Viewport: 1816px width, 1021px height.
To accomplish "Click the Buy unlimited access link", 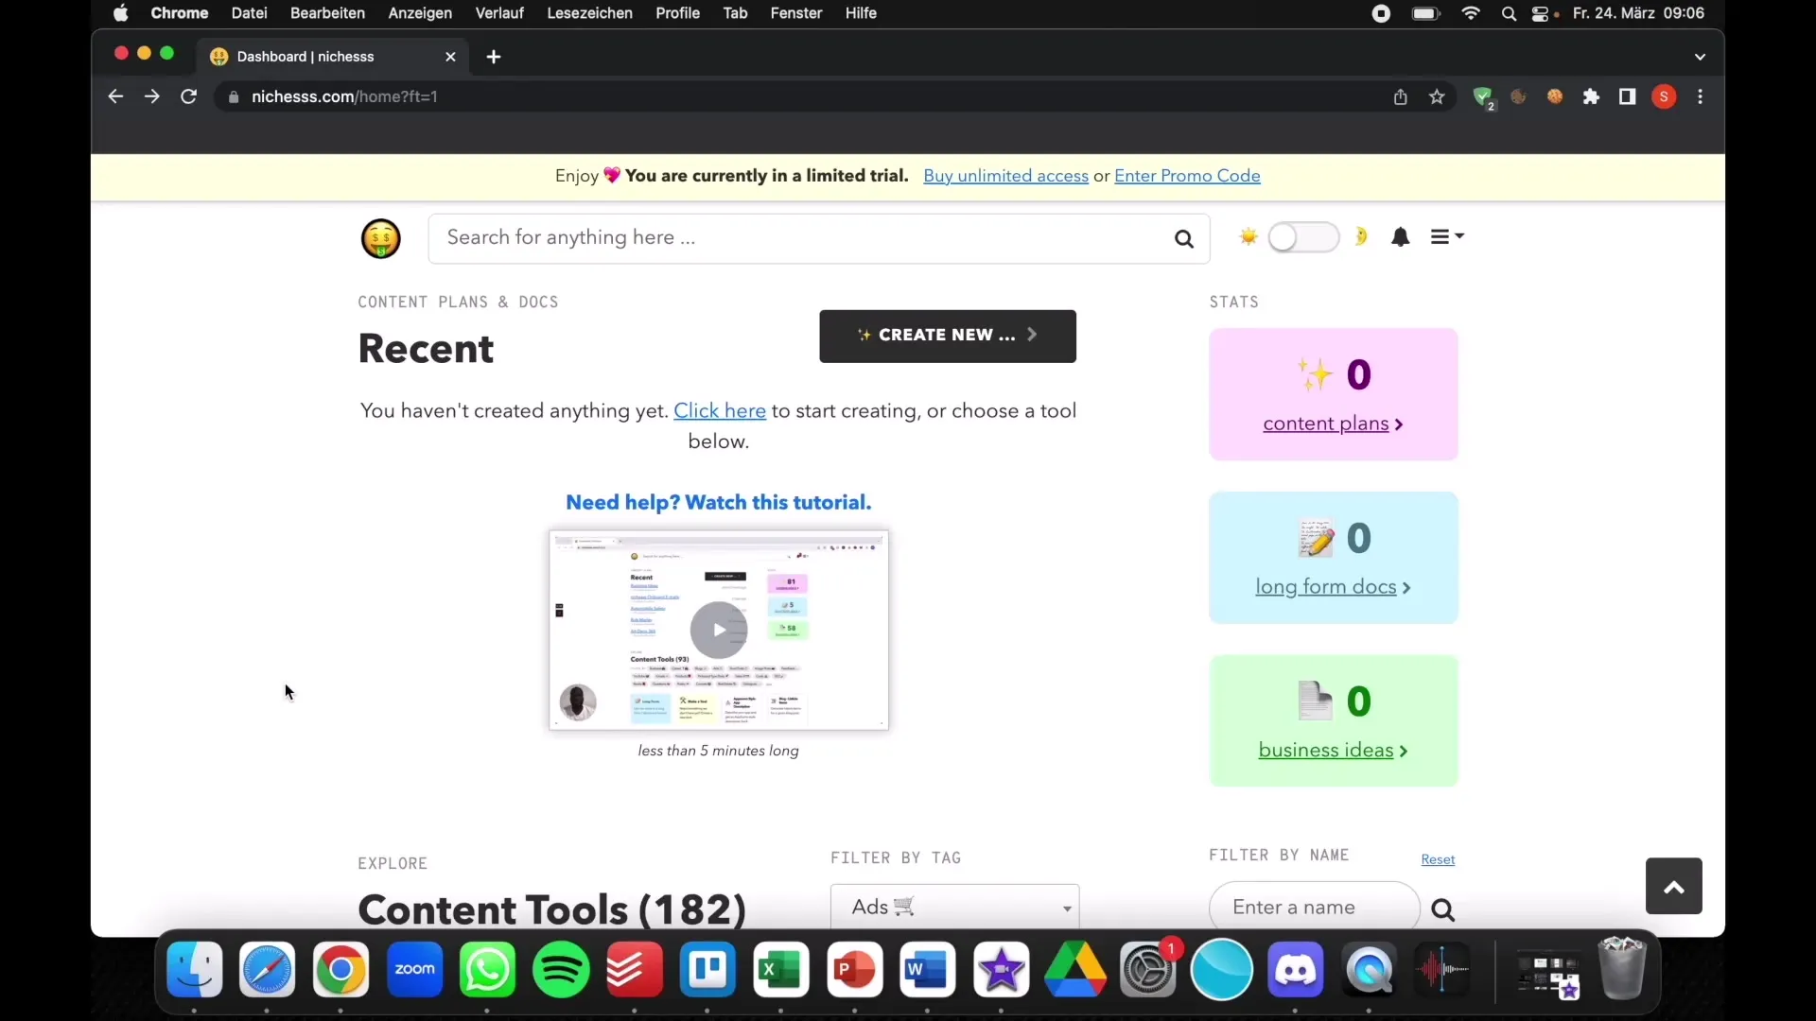I will 1005,176.
